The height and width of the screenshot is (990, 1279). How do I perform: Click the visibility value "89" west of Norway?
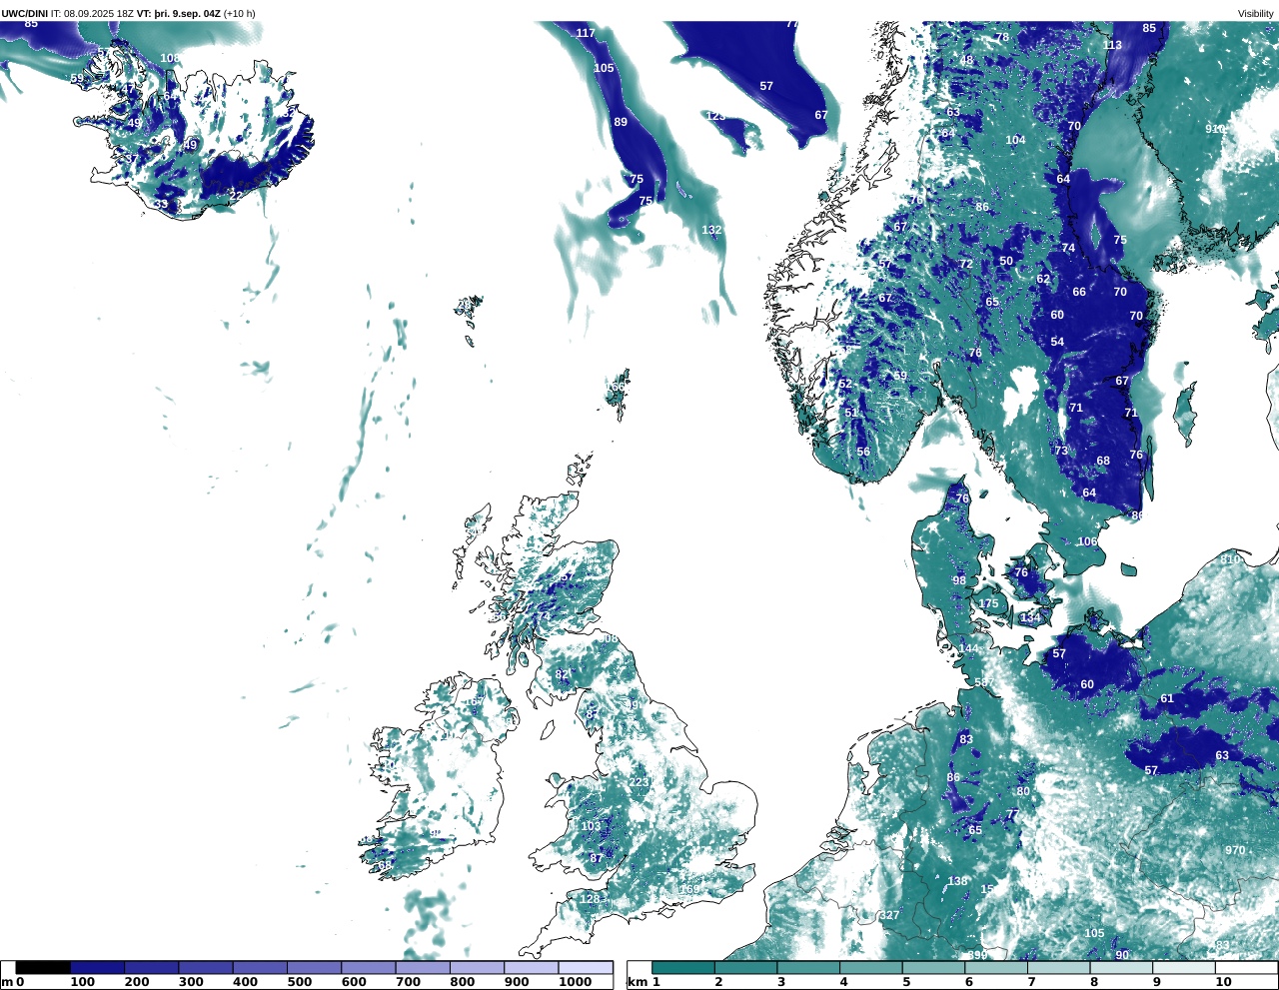pos(621,122)
